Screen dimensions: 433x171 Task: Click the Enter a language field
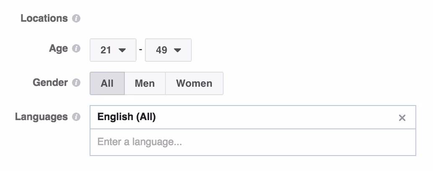coord(253,142)
